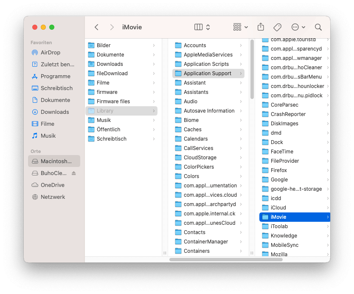Image resolution: width=354 pixels, height=294 pixels.
Task: Expand the Application Support chevron
Action: 241,73
